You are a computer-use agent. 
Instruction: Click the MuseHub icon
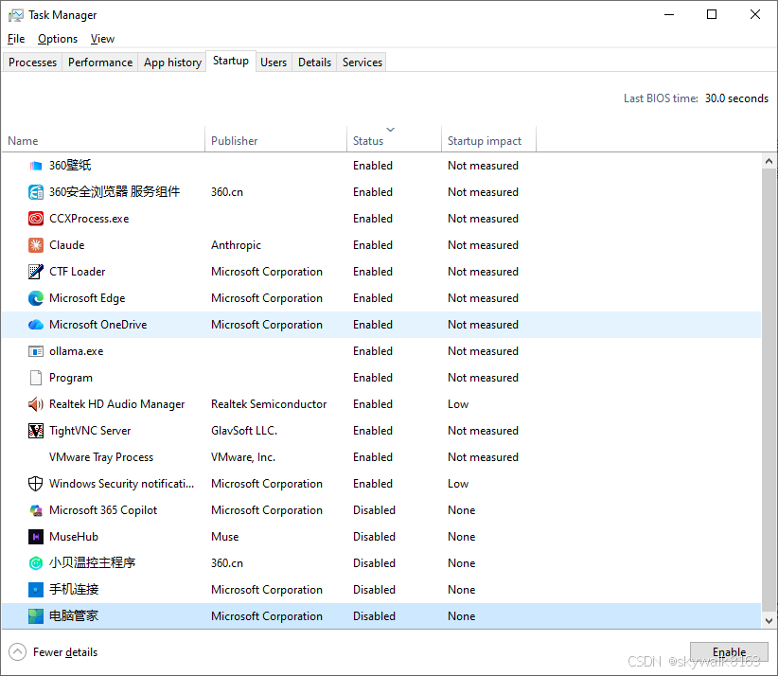coord(36,537)
